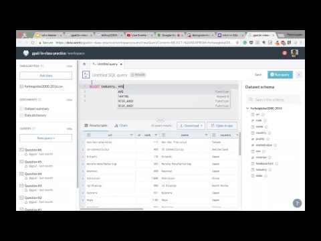This screenshot has width=321, height=241.
Task: Click info icon next to country column
Action: 270,133
